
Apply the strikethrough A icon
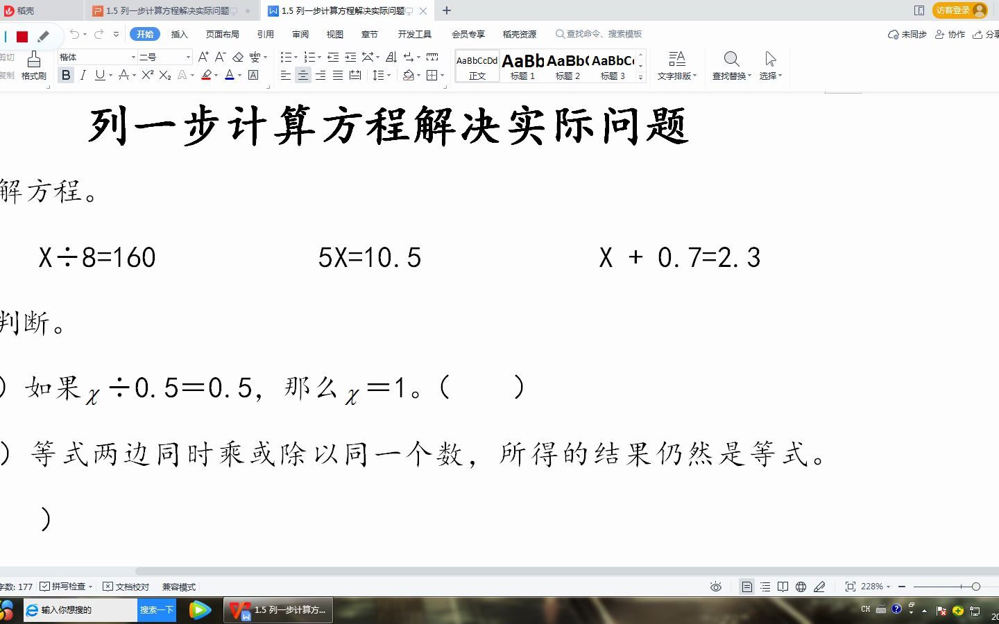point(123,75)
